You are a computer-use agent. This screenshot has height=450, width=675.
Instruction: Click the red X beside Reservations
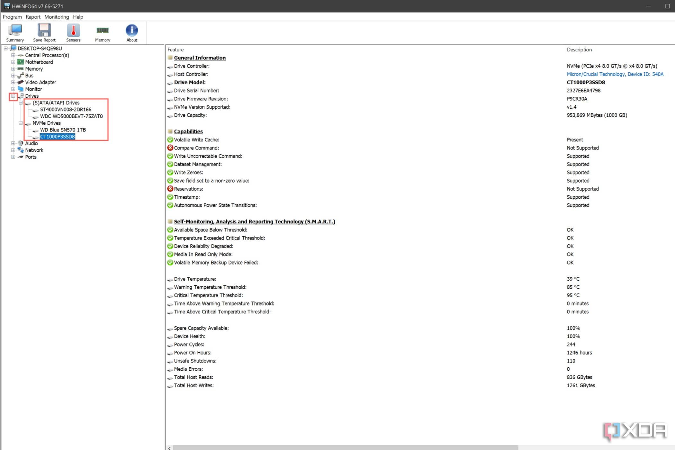pos(170,189)
